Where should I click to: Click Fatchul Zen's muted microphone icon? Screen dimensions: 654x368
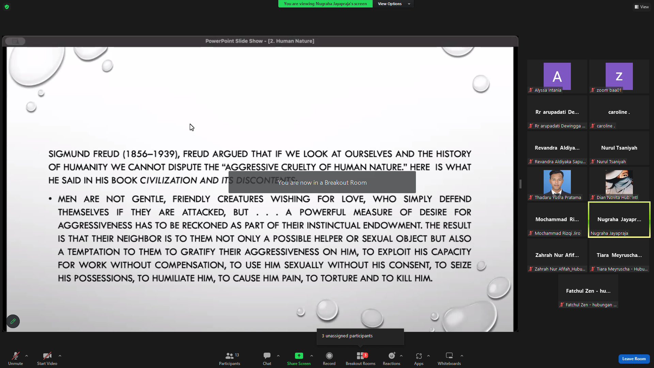(562, 305)
